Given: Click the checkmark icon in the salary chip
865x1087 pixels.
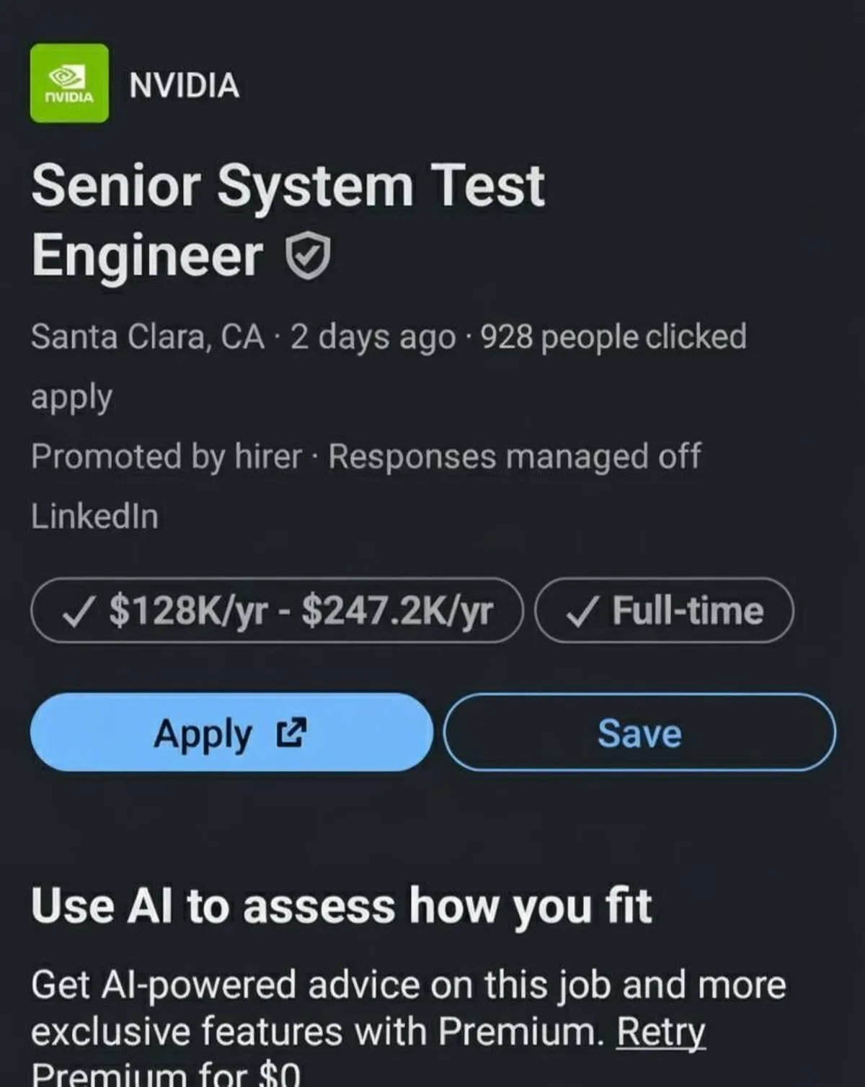Looking at the screenshot, I should point(76,612).
